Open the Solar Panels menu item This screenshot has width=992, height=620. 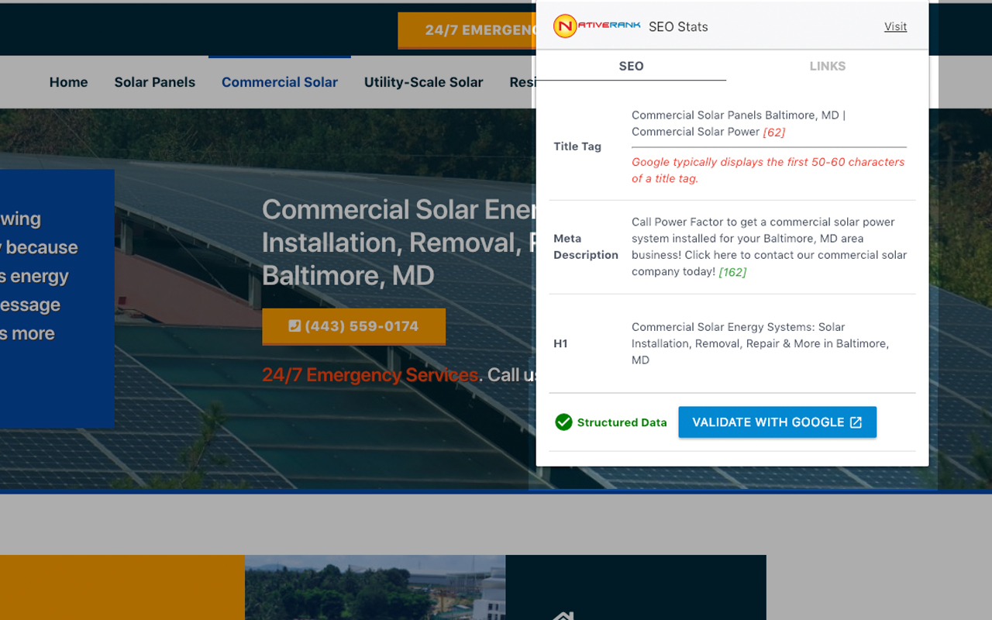155,82
